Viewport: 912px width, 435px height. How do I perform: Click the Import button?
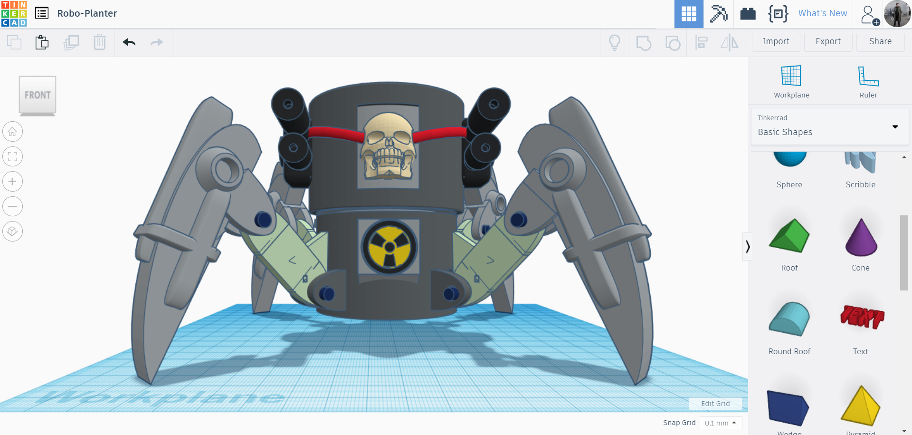click(776, 42)
